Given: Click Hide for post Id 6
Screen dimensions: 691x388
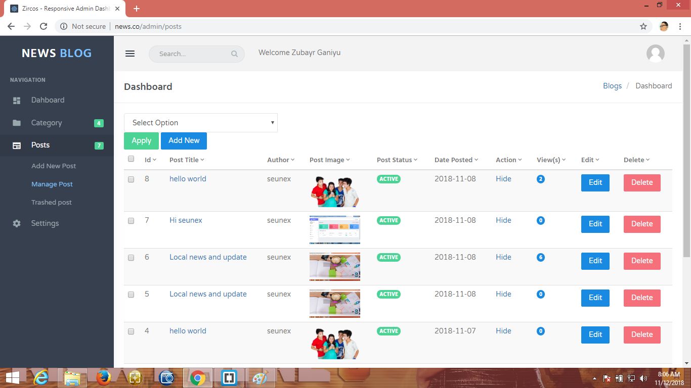Looking at the screenshot, I should 503,257.
